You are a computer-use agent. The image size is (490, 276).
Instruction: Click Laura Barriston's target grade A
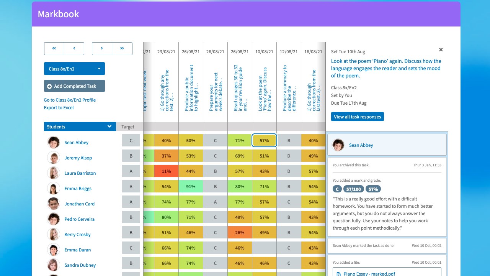pos(131,171)
